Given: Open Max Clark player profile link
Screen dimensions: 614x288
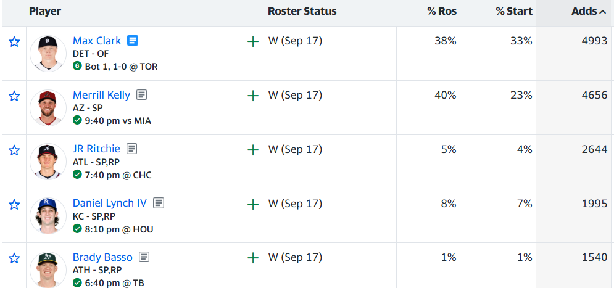Looking at the screenshot, I should tap(97, 41).
